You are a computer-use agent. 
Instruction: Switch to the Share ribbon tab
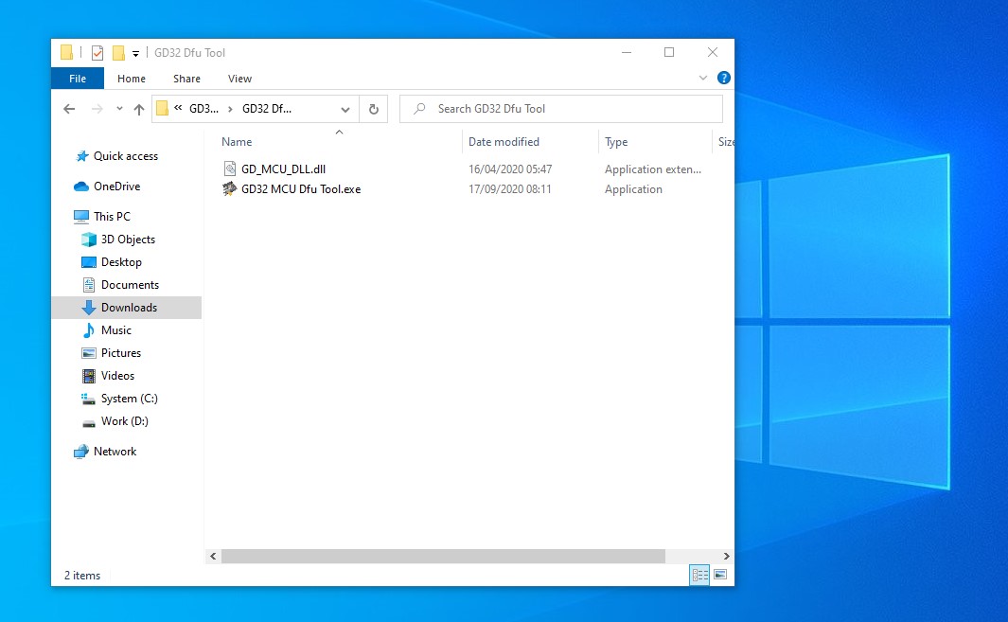(186, 79)
